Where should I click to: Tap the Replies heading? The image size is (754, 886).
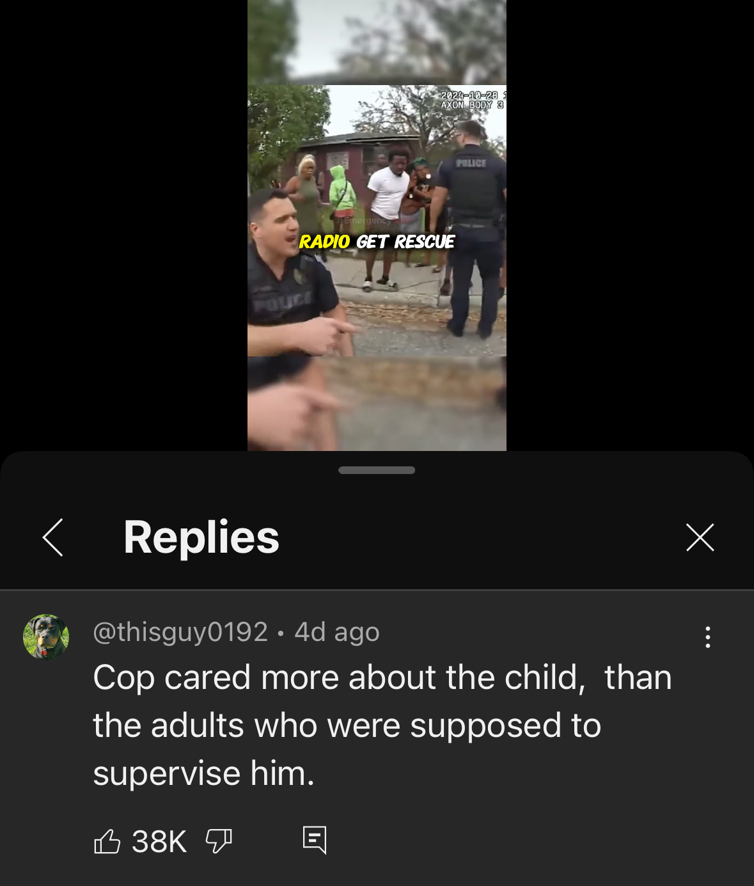[201, 537]
